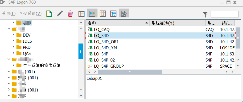Switch to the explorer view layout icon
Image resolution: width=243 pixels, height=102 pixels.
click(x=82, y=14)
